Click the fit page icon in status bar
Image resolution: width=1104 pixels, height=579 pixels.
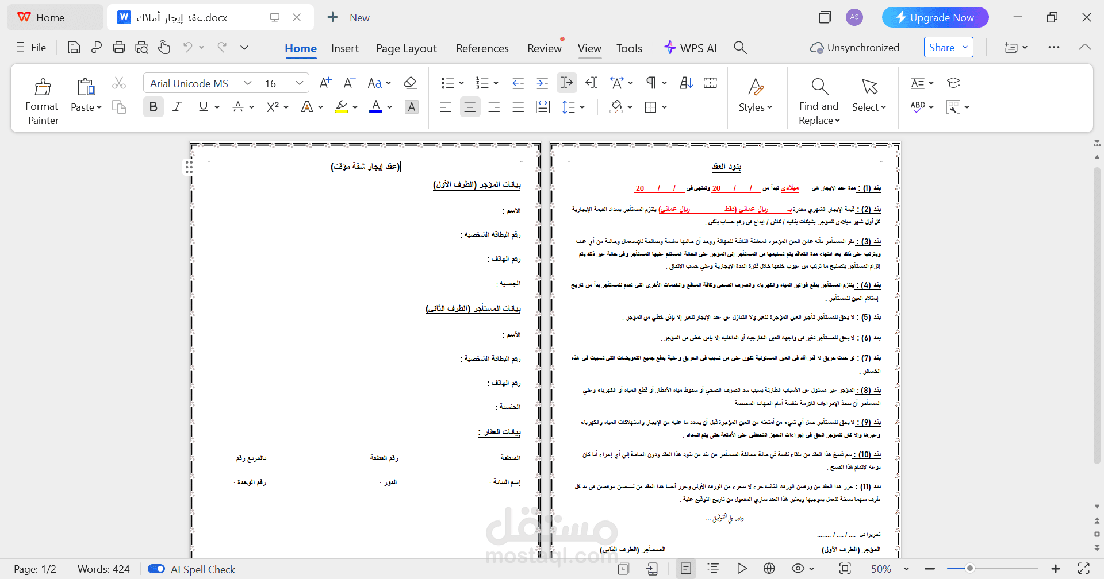point(845,569)
